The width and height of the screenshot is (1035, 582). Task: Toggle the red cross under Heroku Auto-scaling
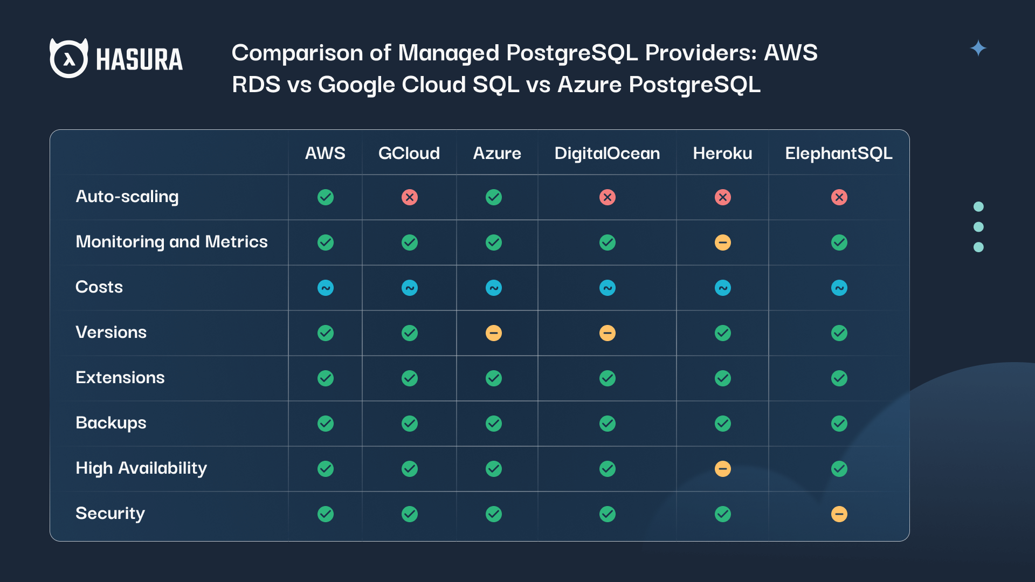pos(723,197)
